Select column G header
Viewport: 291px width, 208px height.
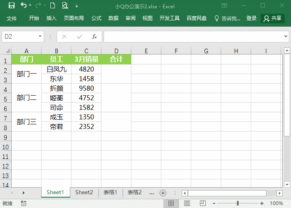click(x=206, y=51)
